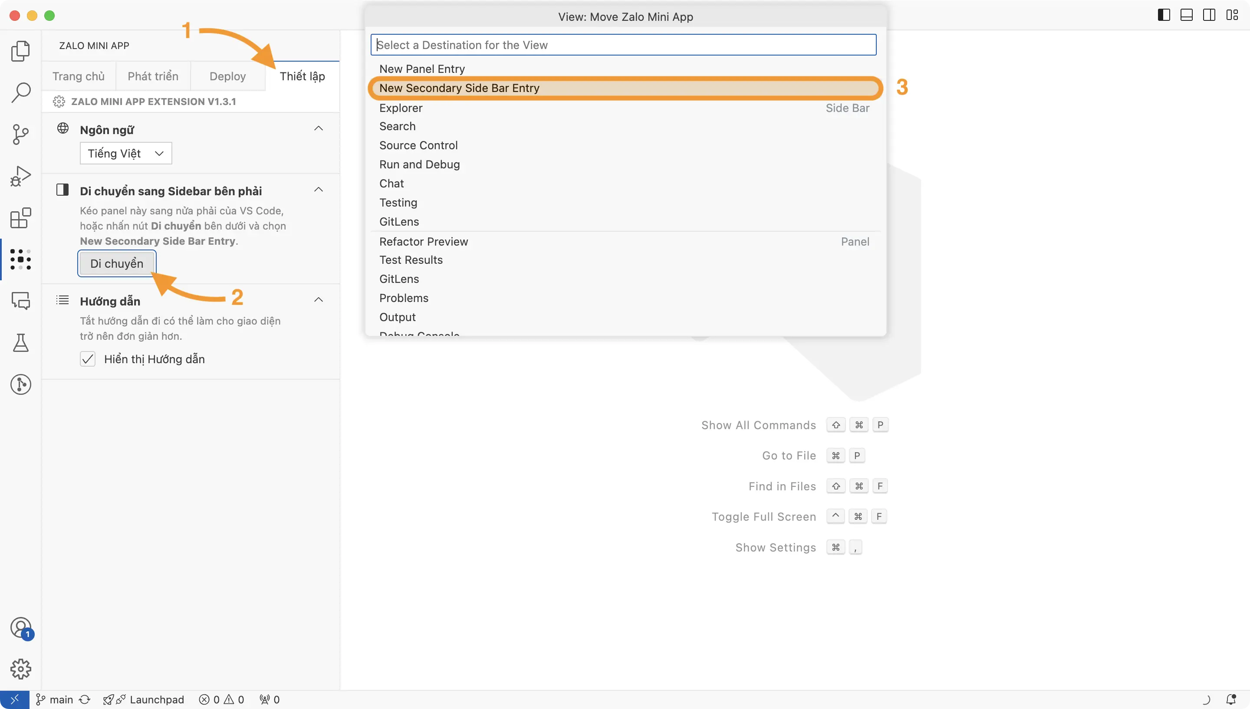Choose New Panel Entry destination
Viewport: 1250px width, 709px height.
[x=625, y=69]
